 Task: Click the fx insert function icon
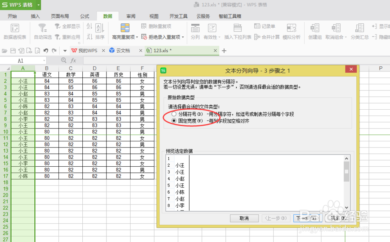click(x=73, y=60)
